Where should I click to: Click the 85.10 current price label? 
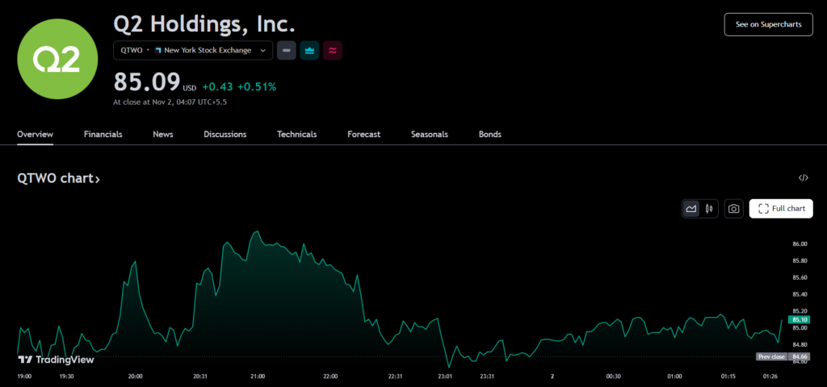[800, 319]
